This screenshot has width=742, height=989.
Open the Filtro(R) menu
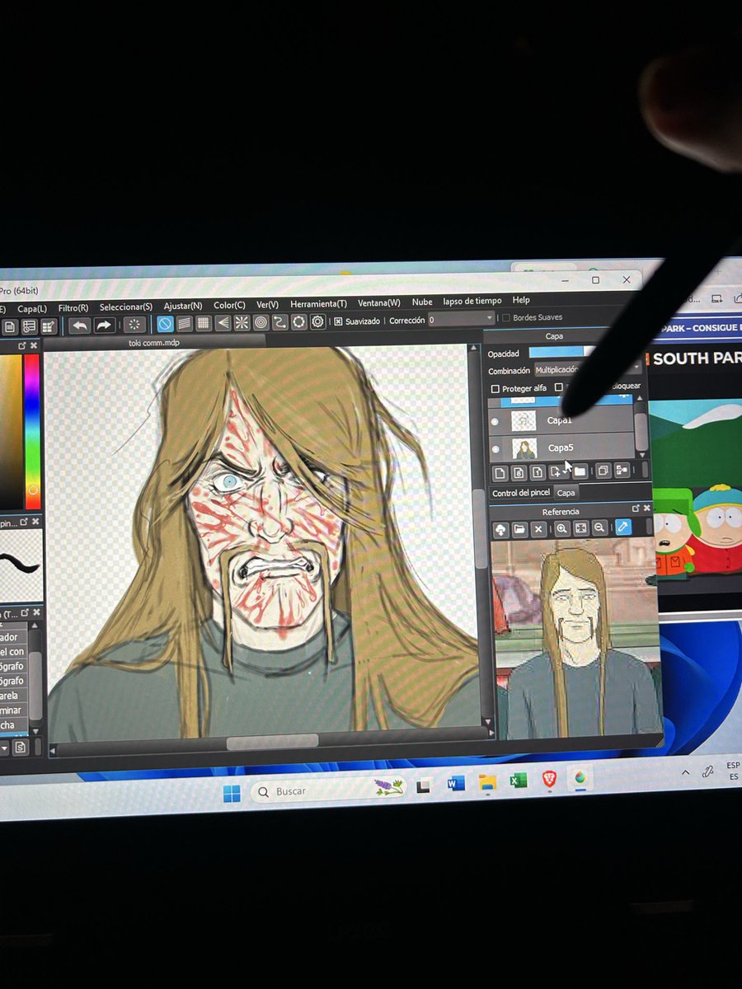click(x=73, y=307)
